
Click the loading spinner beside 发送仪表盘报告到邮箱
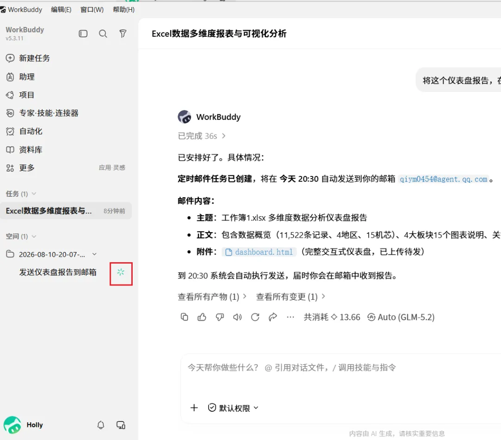click(121, 272)
